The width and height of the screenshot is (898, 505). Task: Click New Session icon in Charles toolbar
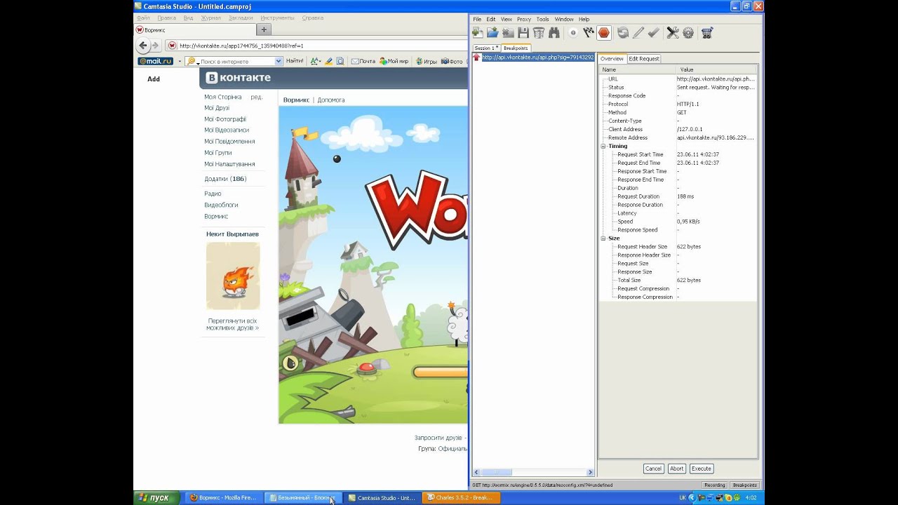pos(478,32)
